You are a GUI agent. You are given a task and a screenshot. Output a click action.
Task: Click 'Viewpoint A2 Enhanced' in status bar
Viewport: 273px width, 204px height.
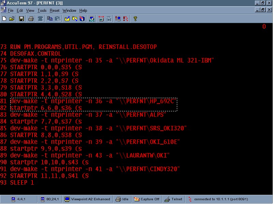90,199
